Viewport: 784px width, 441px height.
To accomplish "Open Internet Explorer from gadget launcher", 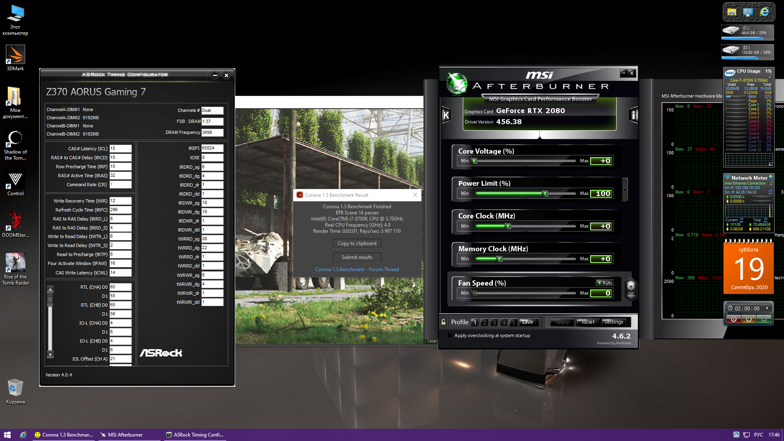I will tap(764, 12).
